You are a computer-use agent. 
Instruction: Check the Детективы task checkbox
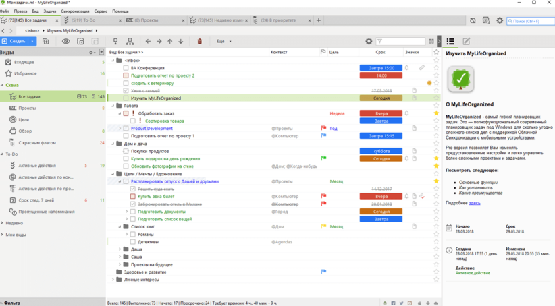(133, 242)
